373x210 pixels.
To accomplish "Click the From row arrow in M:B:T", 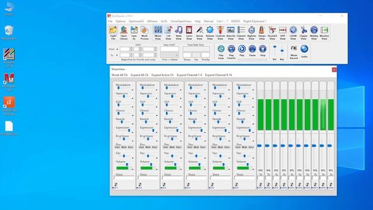I will pyautogui.click(x=117, y=49).
